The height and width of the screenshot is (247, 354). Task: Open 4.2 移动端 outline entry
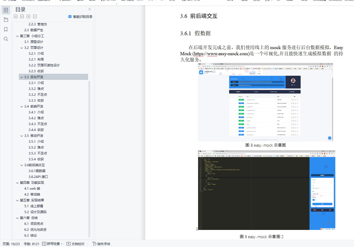32,194
